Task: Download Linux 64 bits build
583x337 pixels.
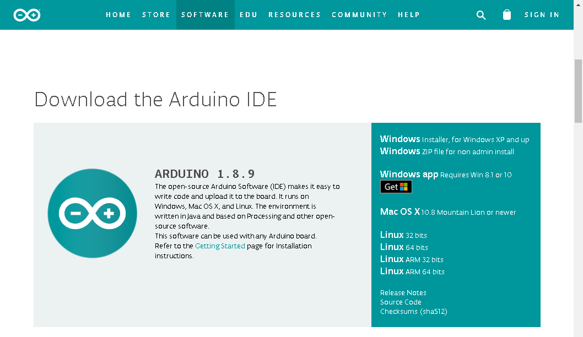Action: pyautogui.click(x=404, y=247)
